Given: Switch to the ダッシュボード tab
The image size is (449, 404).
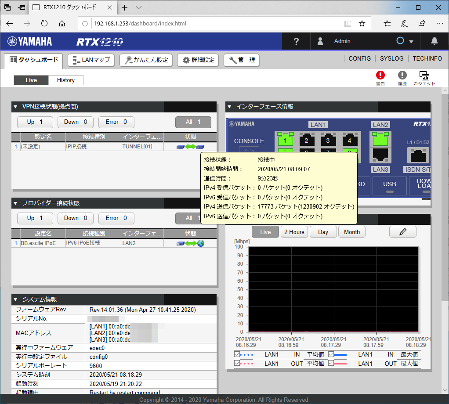Looking at the screenshot, I should [x=33, y=60].
